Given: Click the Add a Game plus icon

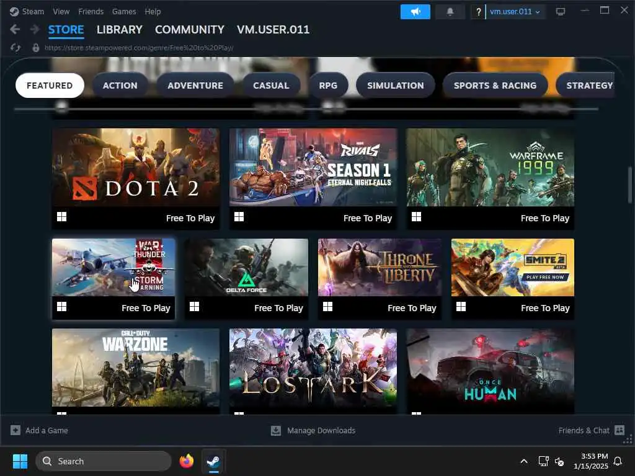Looking at the screenshot, I should click(x=16, y=430).
